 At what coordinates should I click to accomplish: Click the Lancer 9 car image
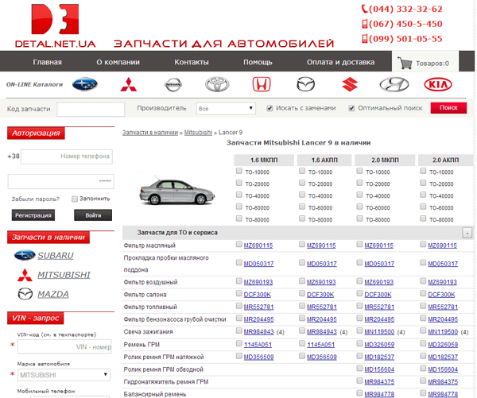[x=177, y=191]
